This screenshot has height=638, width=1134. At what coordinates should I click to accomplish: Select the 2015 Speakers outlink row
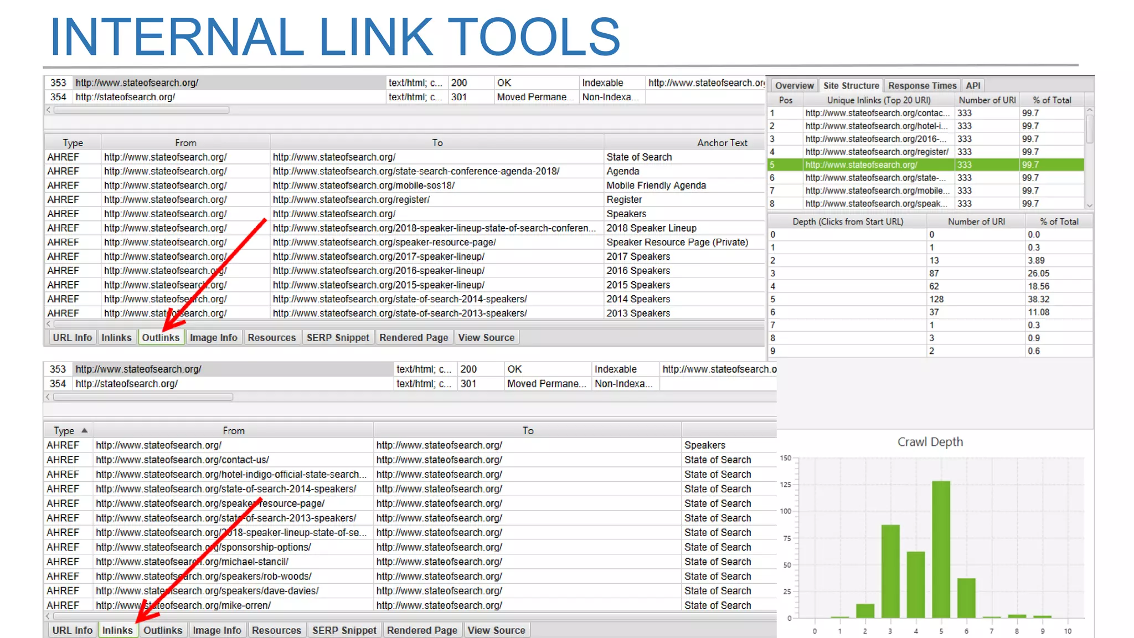tap(404, 285)
